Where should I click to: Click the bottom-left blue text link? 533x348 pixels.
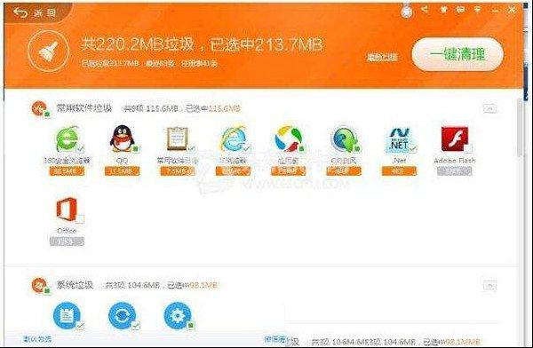click(37, 339)
